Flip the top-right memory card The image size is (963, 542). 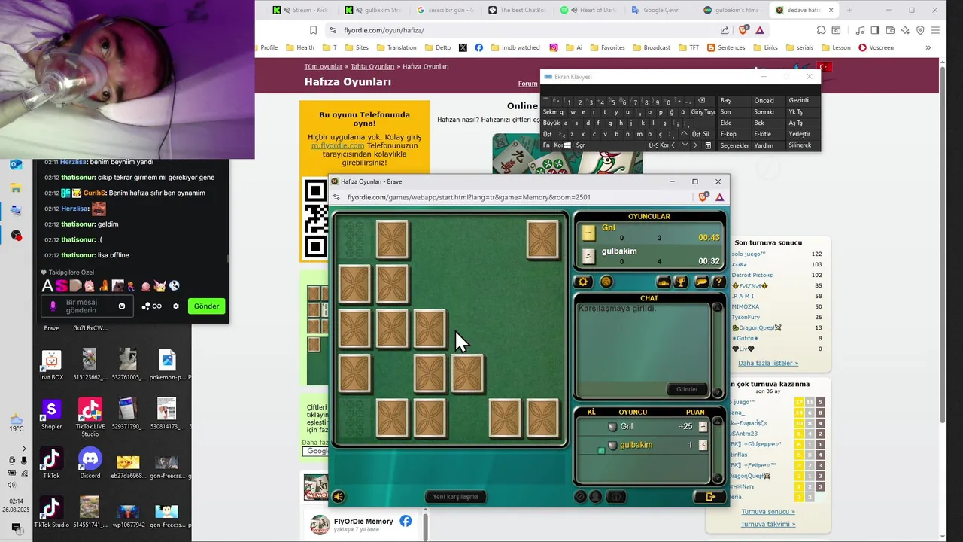(x=542, y=239)
